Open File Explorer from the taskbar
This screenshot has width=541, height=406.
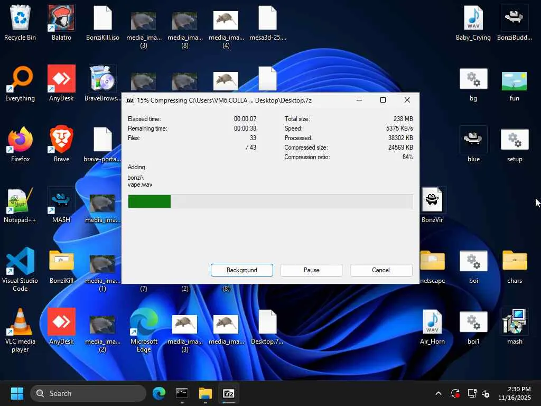pos(205,393)
